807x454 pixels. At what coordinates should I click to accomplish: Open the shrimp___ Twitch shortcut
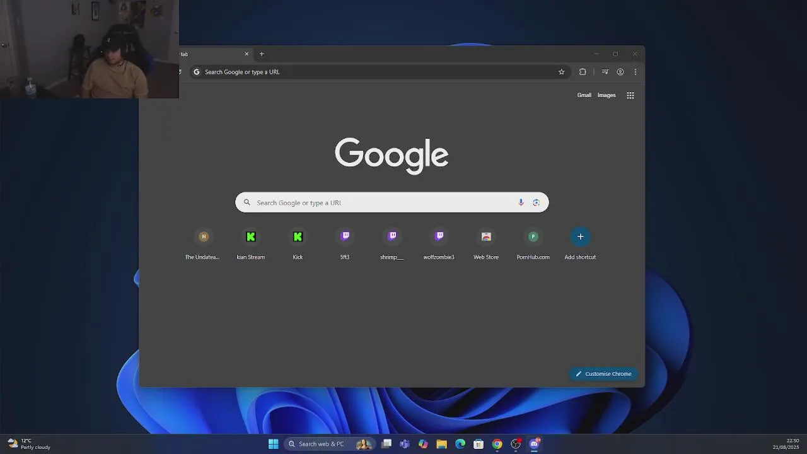(x=392, y=244)
